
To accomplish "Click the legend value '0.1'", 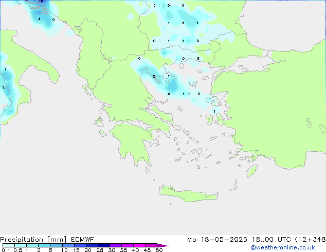I will [6, 250].
